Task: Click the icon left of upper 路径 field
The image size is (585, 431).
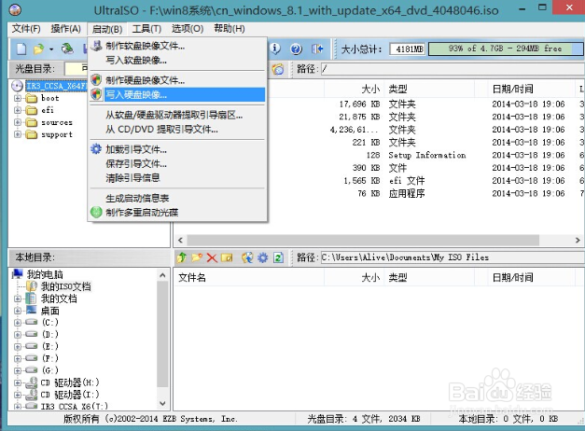Action: pyautogui.click(x=278, y=69)
